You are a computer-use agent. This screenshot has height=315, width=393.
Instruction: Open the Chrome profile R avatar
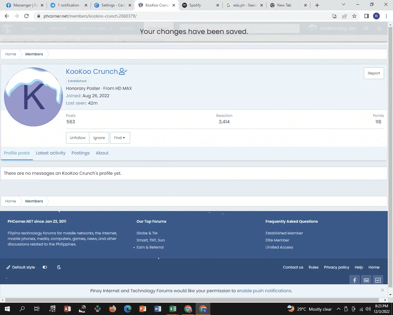click(x=376, y=16)
